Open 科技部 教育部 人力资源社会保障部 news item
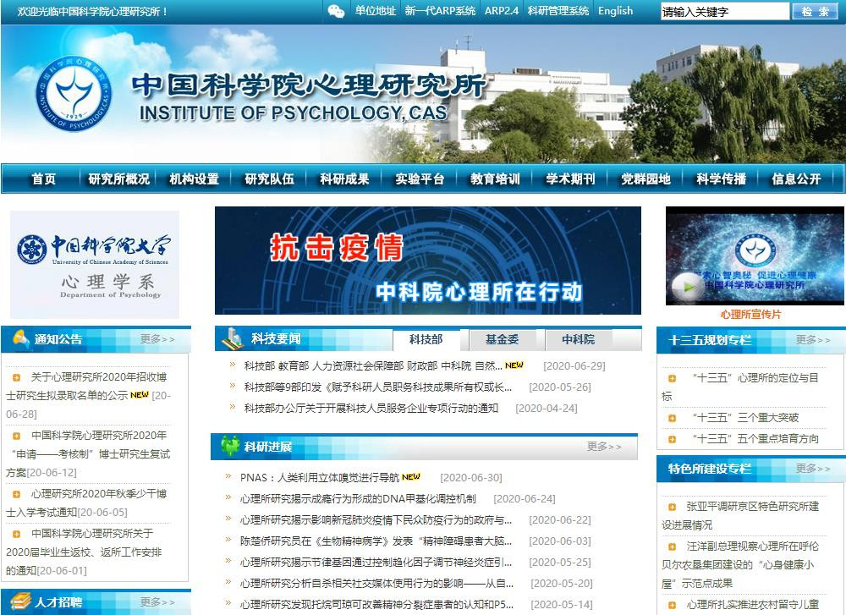 (x=373, y=365)
